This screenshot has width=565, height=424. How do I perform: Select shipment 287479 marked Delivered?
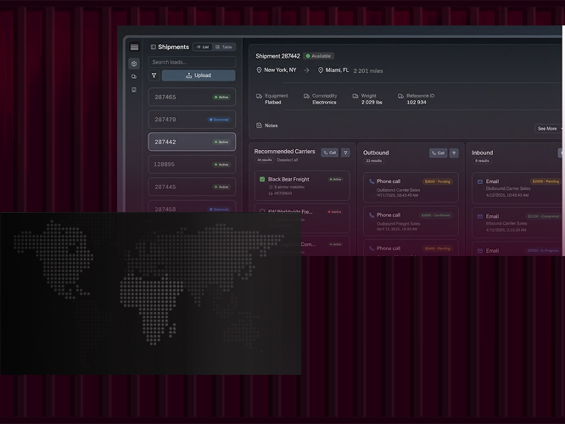point(192,120)
